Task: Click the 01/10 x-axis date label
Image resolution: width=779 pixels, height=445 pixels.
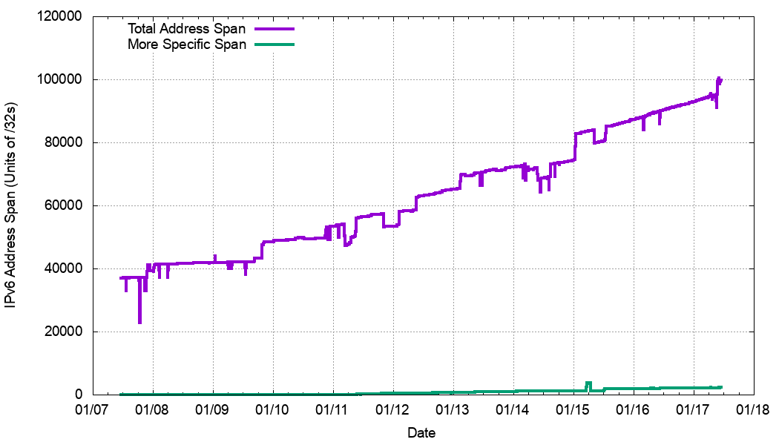Action: (273, 409)
